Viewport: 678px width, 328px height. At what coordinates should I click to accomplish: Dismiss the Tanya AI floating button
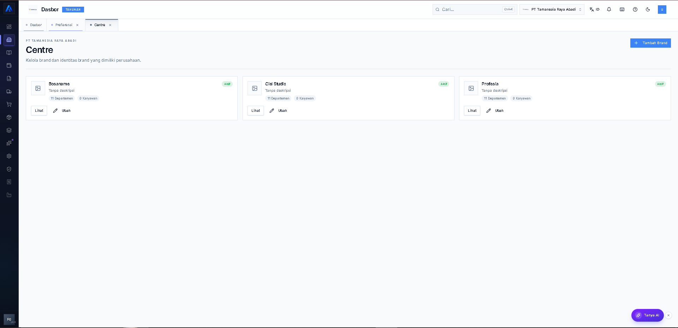tap(668, 315)
